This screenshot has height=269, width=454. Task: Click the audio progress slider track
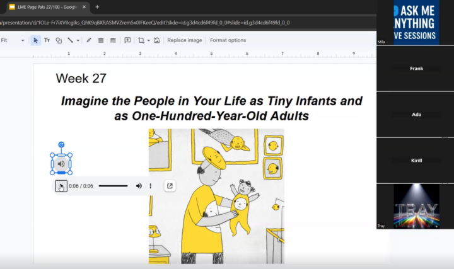pyautogui.click(x=113, y=186)
